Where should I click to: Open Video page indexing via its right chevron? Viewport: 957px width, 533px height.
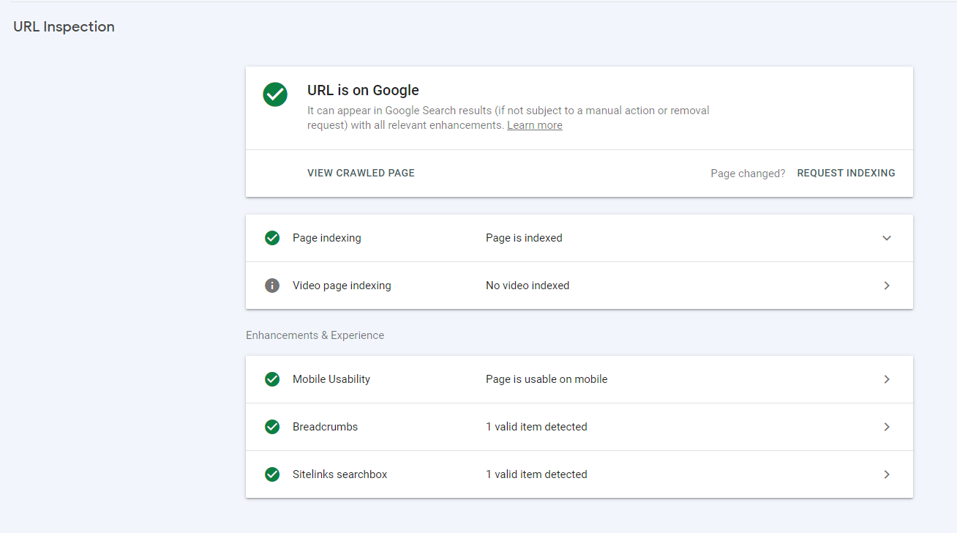coord(887,286)
